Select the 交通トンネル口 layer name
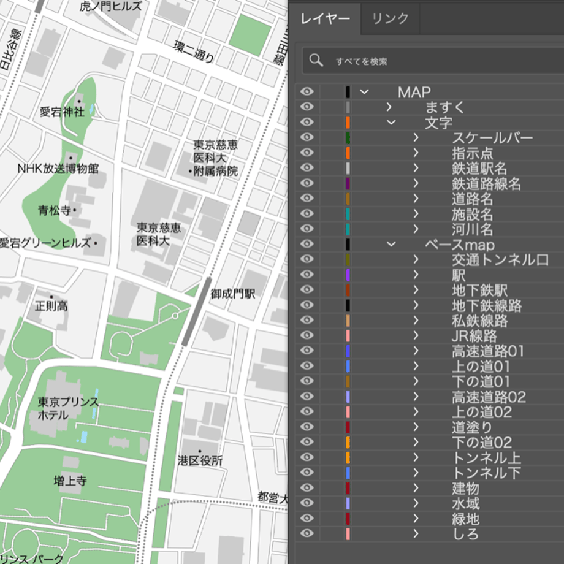 500,260
